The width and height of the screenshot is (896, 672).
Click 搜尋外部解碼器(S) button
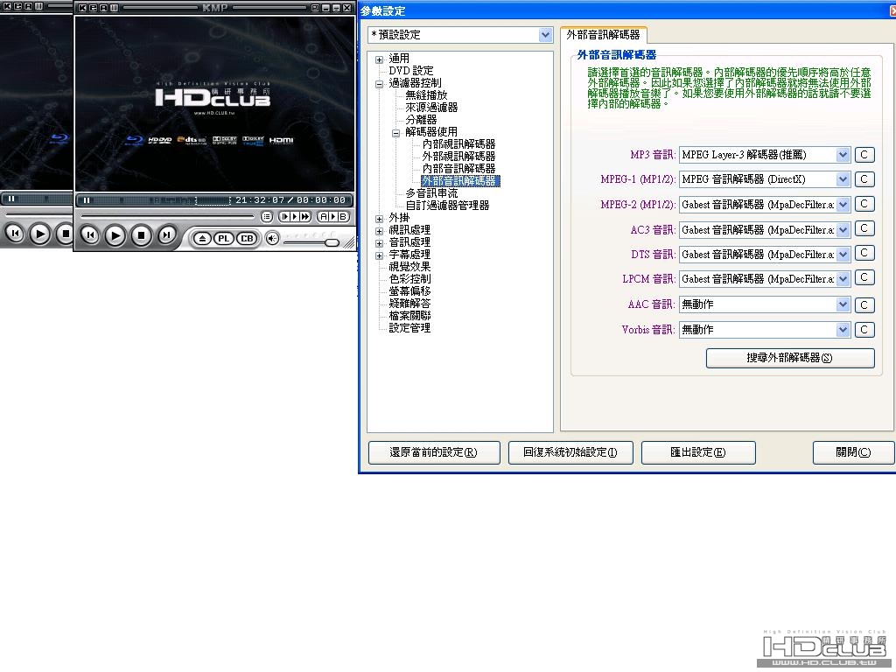click(790, 358)
